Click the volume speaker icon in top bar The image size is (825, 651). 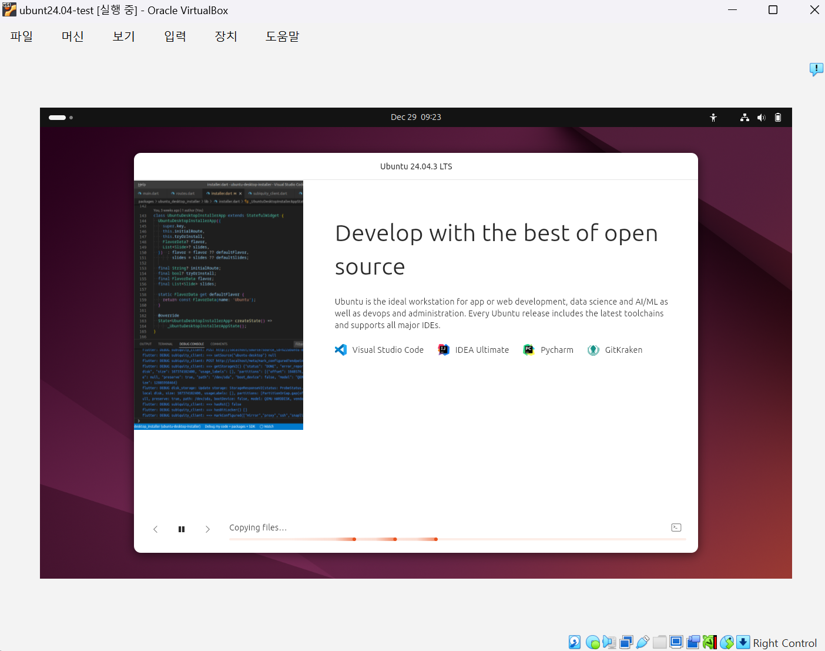tap(762, 118)
